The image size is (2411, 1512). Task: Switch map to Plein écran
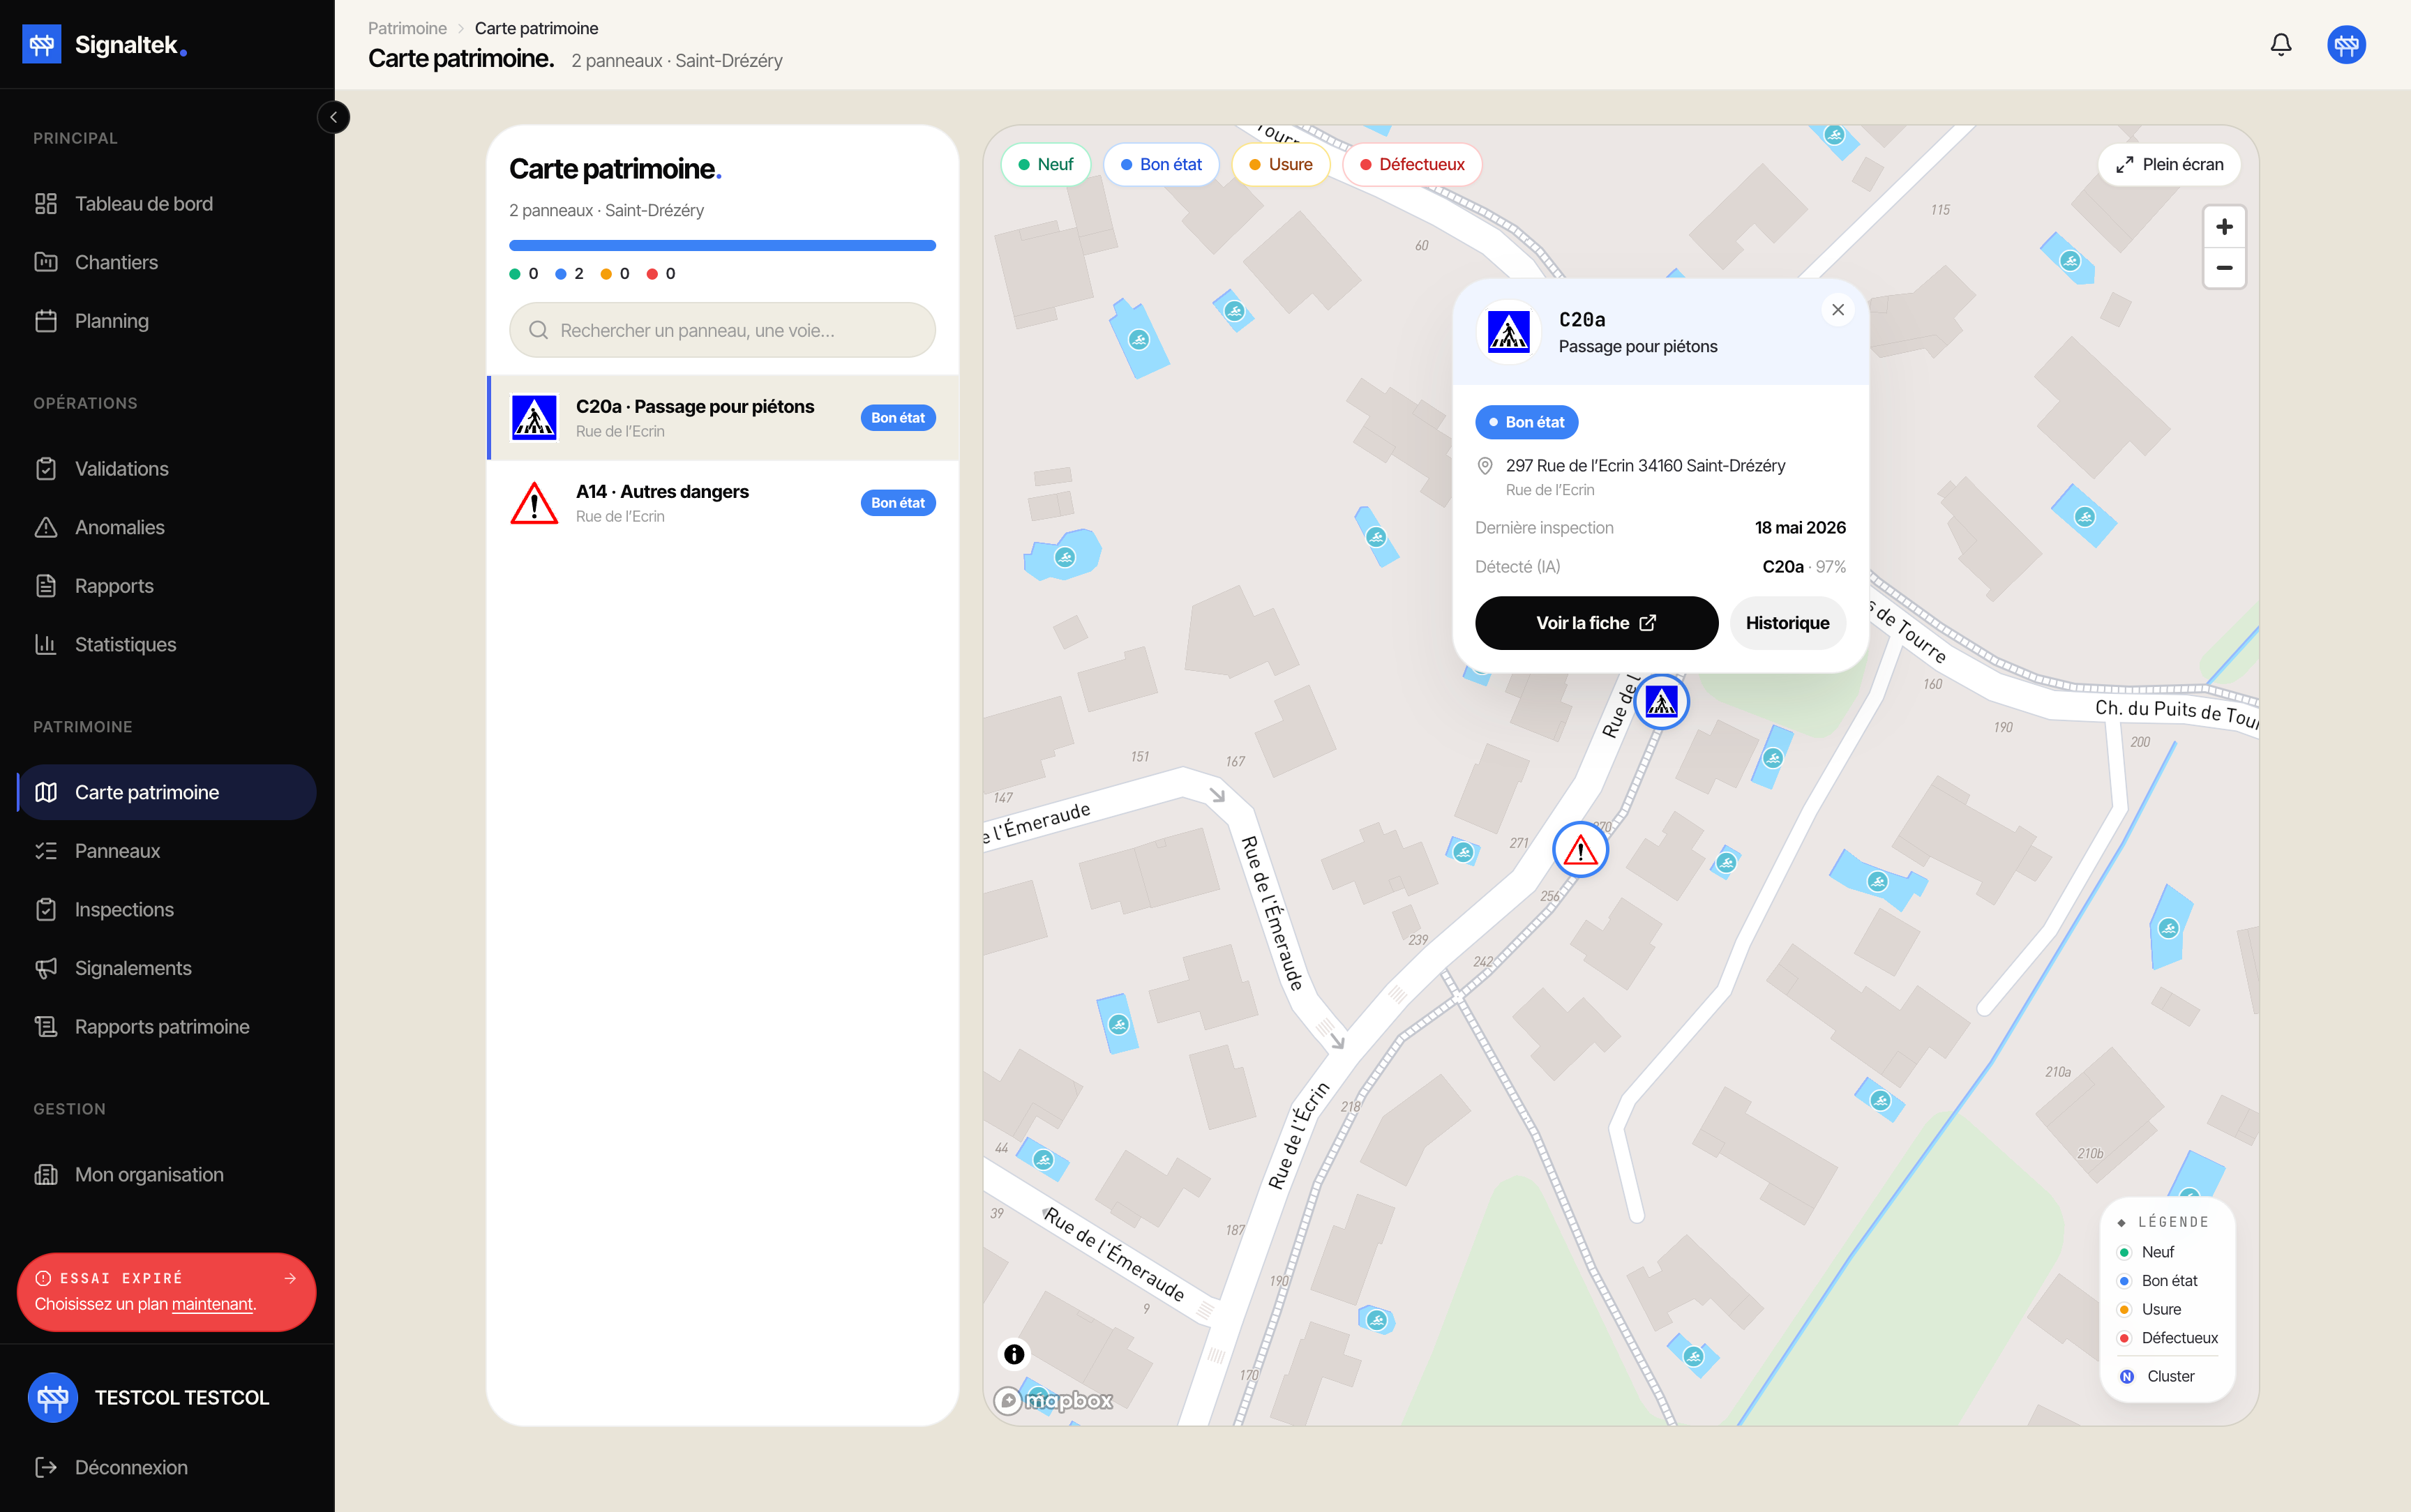[2169, 164]
